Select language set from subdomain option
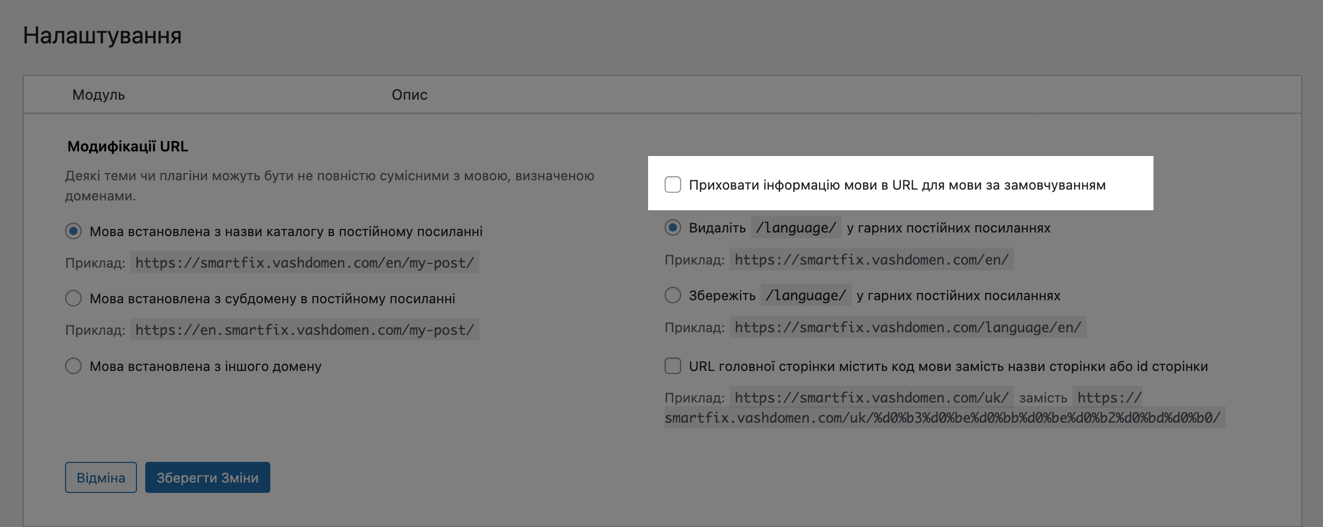Image resolution: width=1323 pixels, height=527 pixels. [x=73, y=298]
